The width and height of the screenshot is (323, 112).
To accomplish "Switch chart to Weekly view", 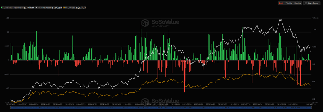I will pyautogui.click(x=289, y=3).
